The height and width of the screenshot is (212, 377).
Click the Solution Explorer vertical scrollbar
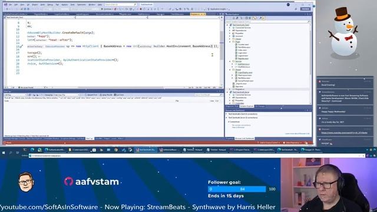[x=310, y=64]
